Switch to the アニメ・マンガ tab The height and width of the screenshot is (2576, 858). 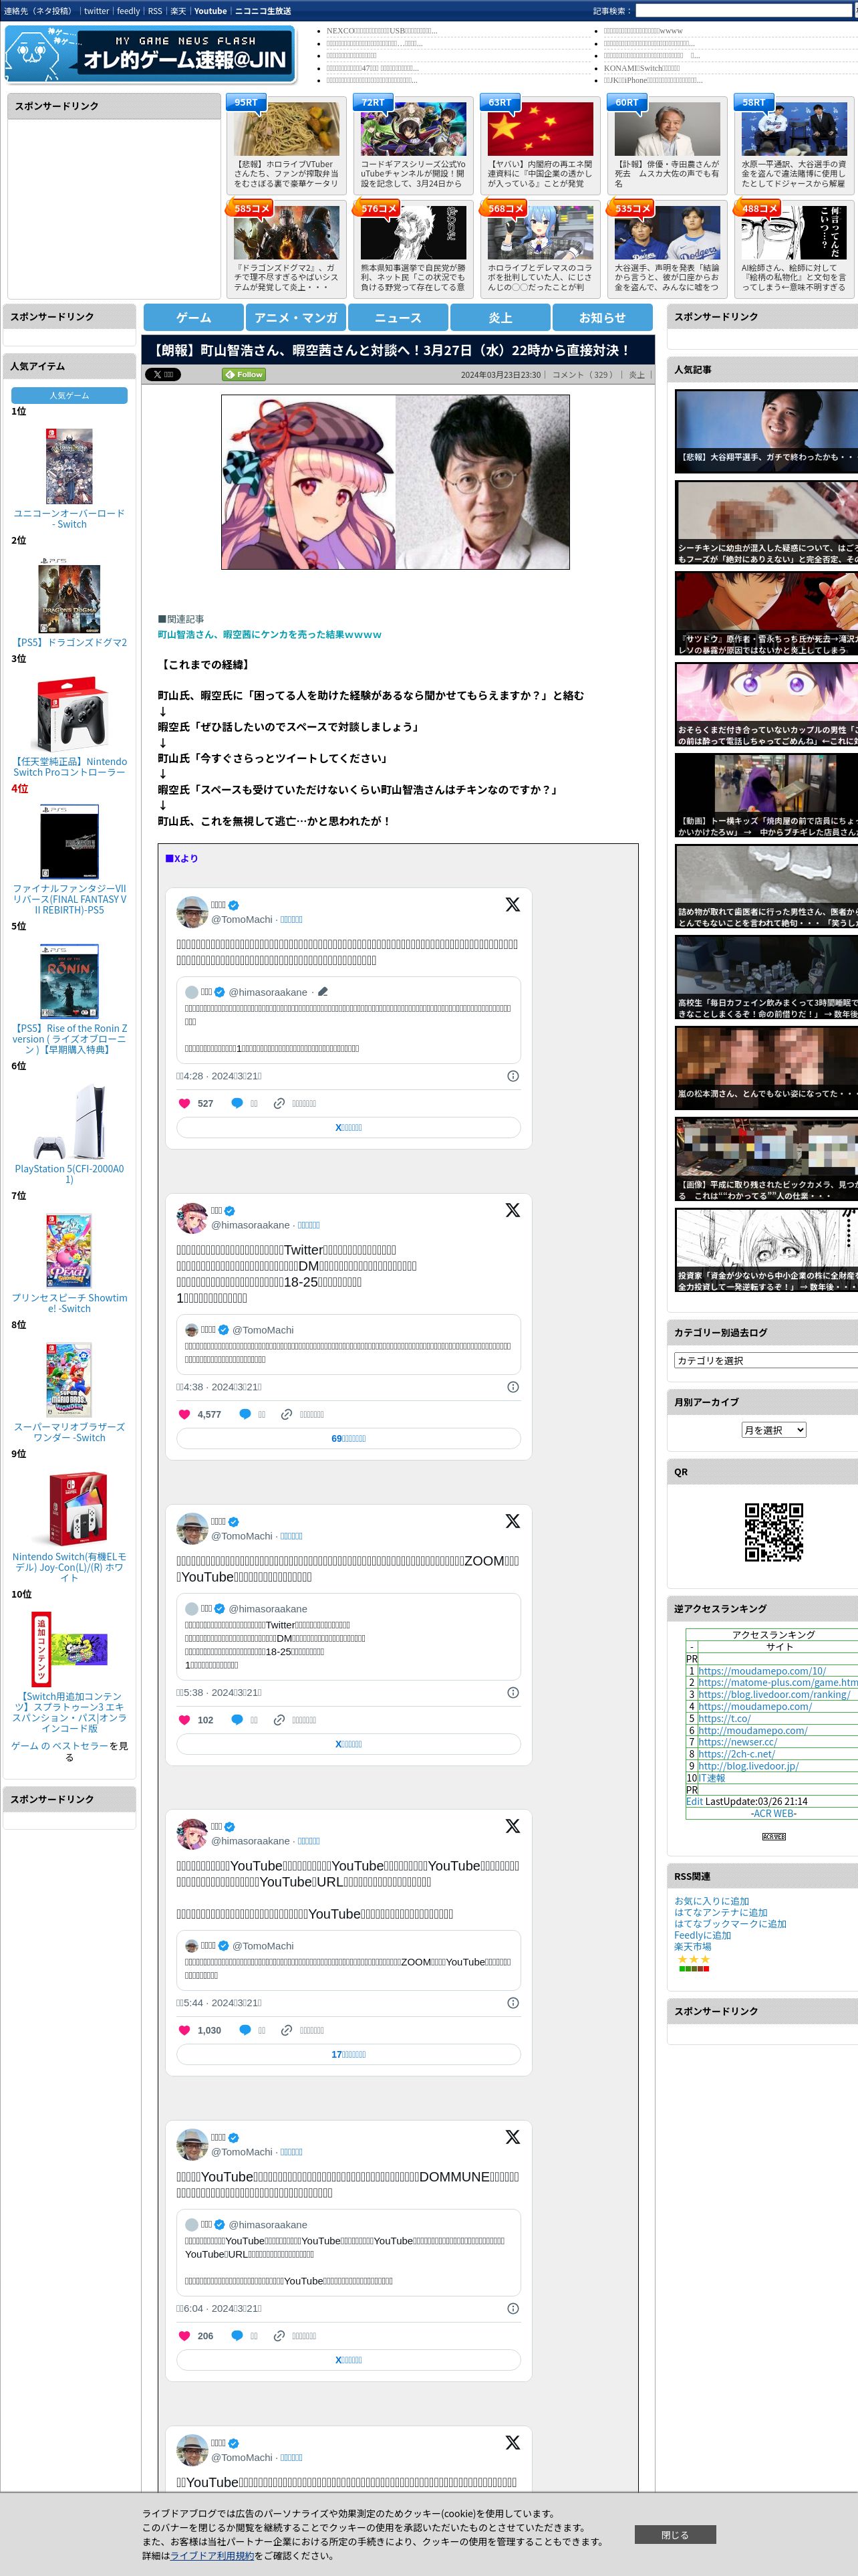tap(295, 317)
